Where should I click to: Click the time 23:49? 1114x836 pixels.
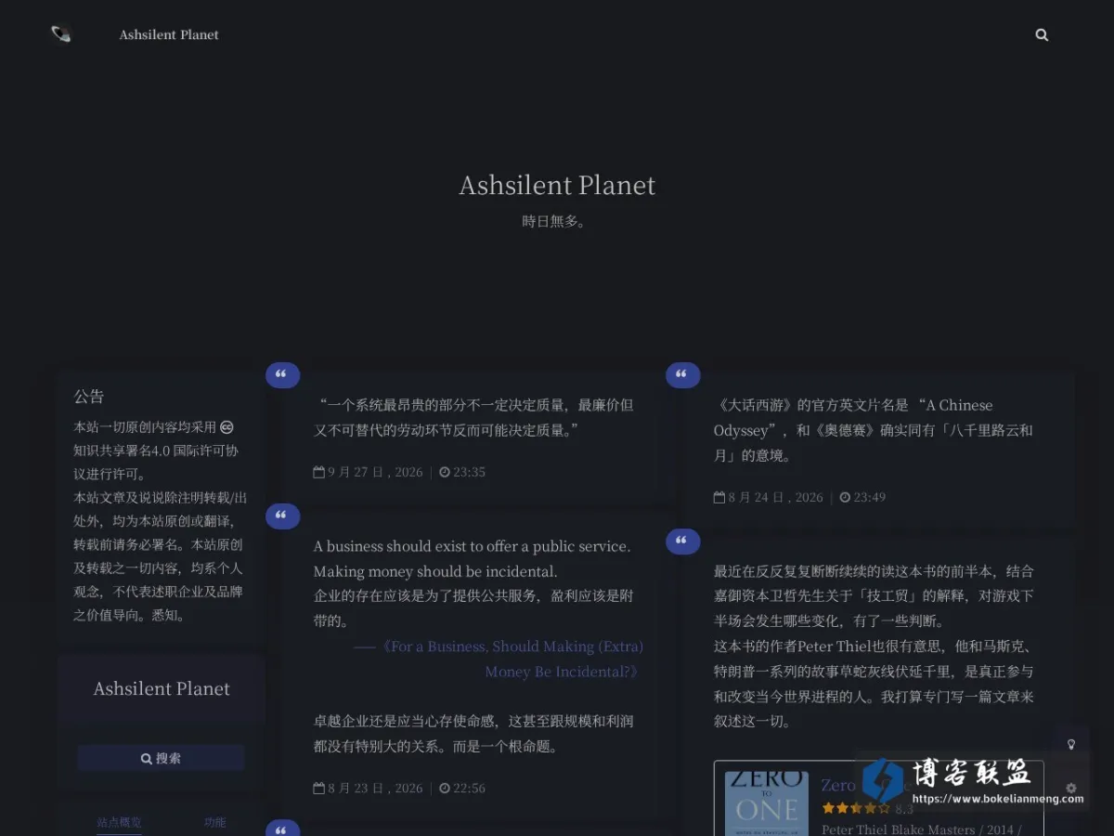(x=870, y=497)
